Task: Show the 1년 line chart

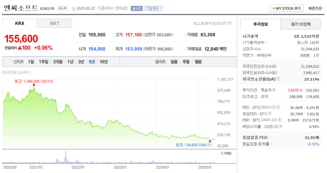Action: click(x=70, y=62)
